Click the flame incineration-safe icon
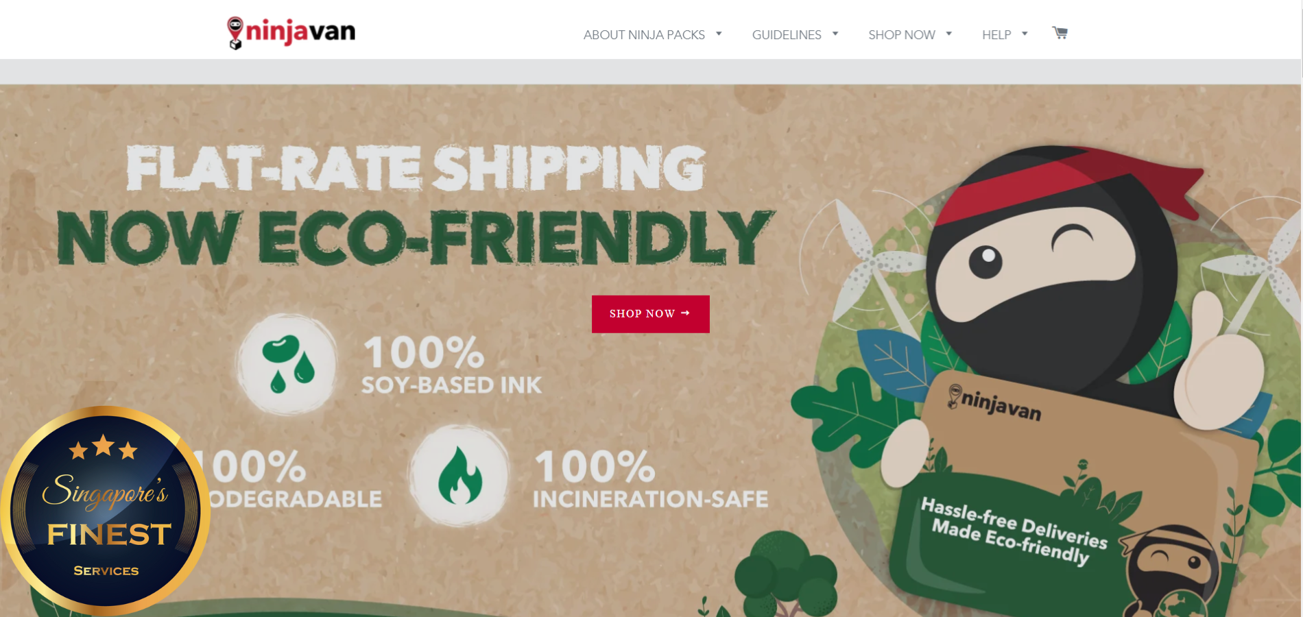The width and height of the screenshot is (1303, 617). [x=459, y=476]
